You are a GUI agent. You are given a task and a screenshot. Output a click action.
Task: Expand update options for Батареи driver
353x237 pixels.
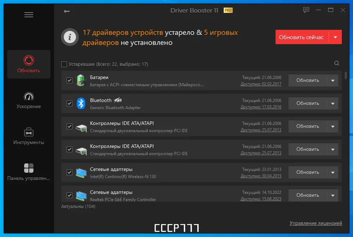pyautogui.click(x=333, y=80)
